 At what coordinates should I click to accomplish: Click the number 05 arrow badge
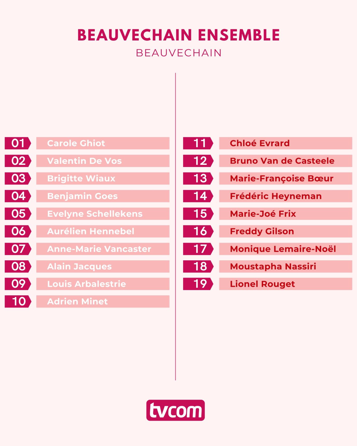(18, 214)
